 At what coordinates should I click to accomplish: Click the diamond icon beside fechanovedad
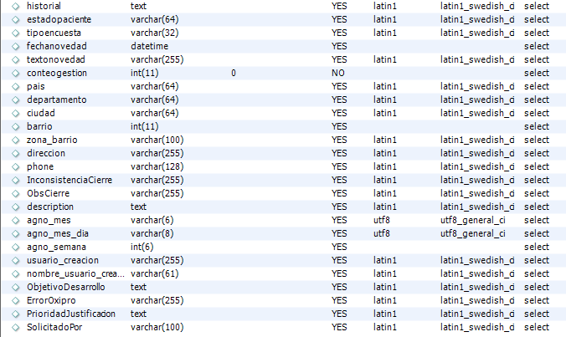(x=16, y=46)
